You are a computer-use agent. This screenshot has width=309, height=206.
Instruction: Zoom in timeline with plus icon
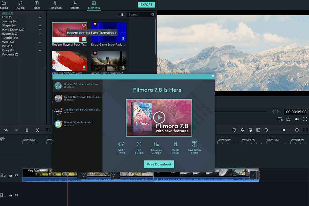click(x=297, y=130)
